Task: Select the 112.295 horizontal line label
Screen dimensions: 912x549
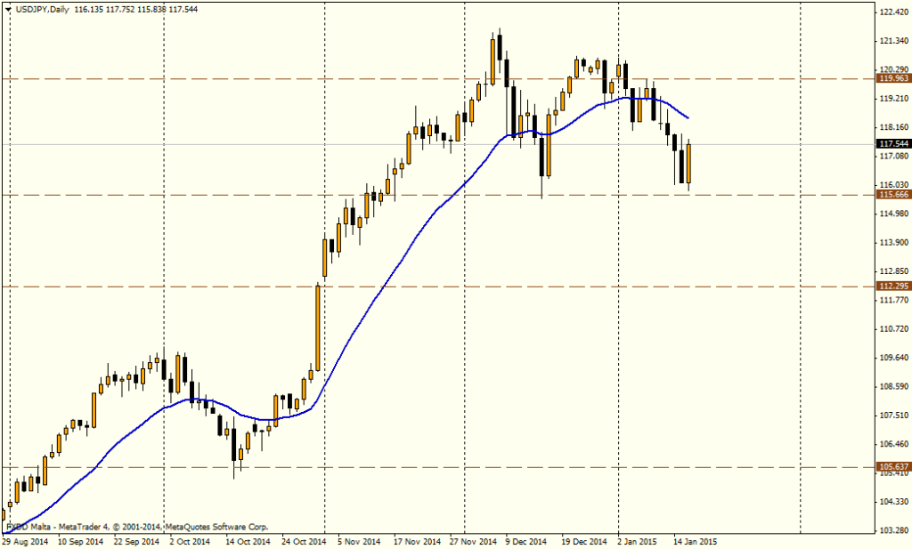Action: (x=892, y=287)
